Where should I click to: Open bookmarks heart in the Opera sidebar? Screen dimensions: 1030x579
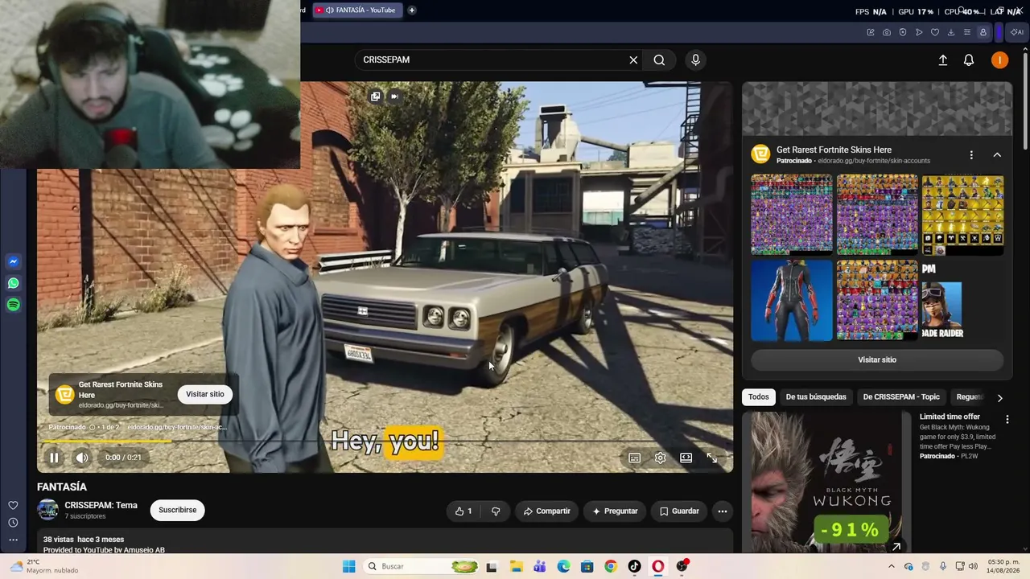(x=13, y=506)
